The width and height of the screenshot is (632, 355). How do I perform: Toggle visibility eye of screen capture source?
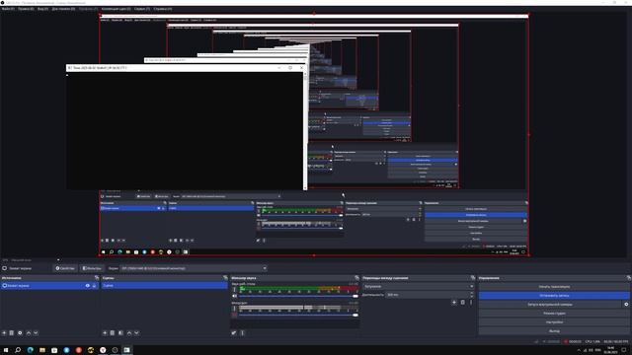coord(88,285)
